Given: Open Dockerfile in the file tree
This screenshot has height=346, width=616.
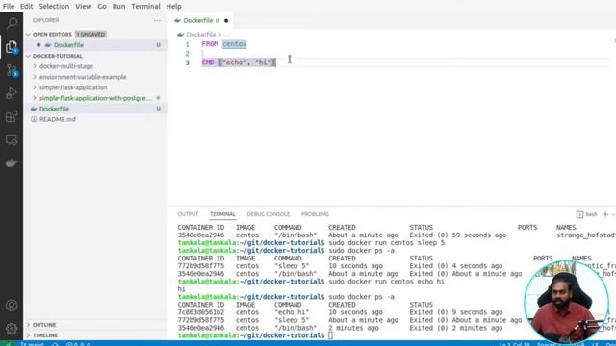Looking at the screenshot, I should (x=54, y=109).
